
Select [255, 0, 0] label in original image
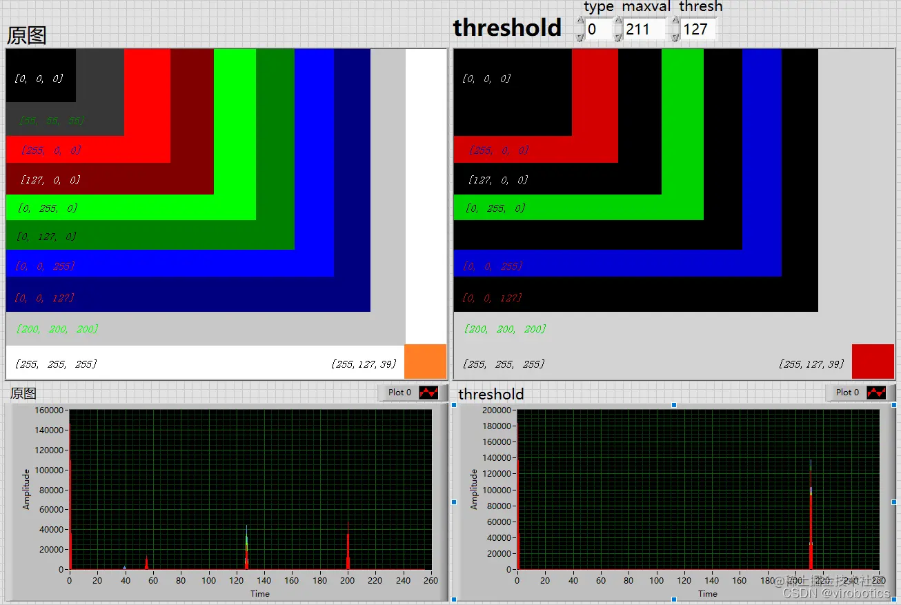pyautogui.click(x=51, y=150)
